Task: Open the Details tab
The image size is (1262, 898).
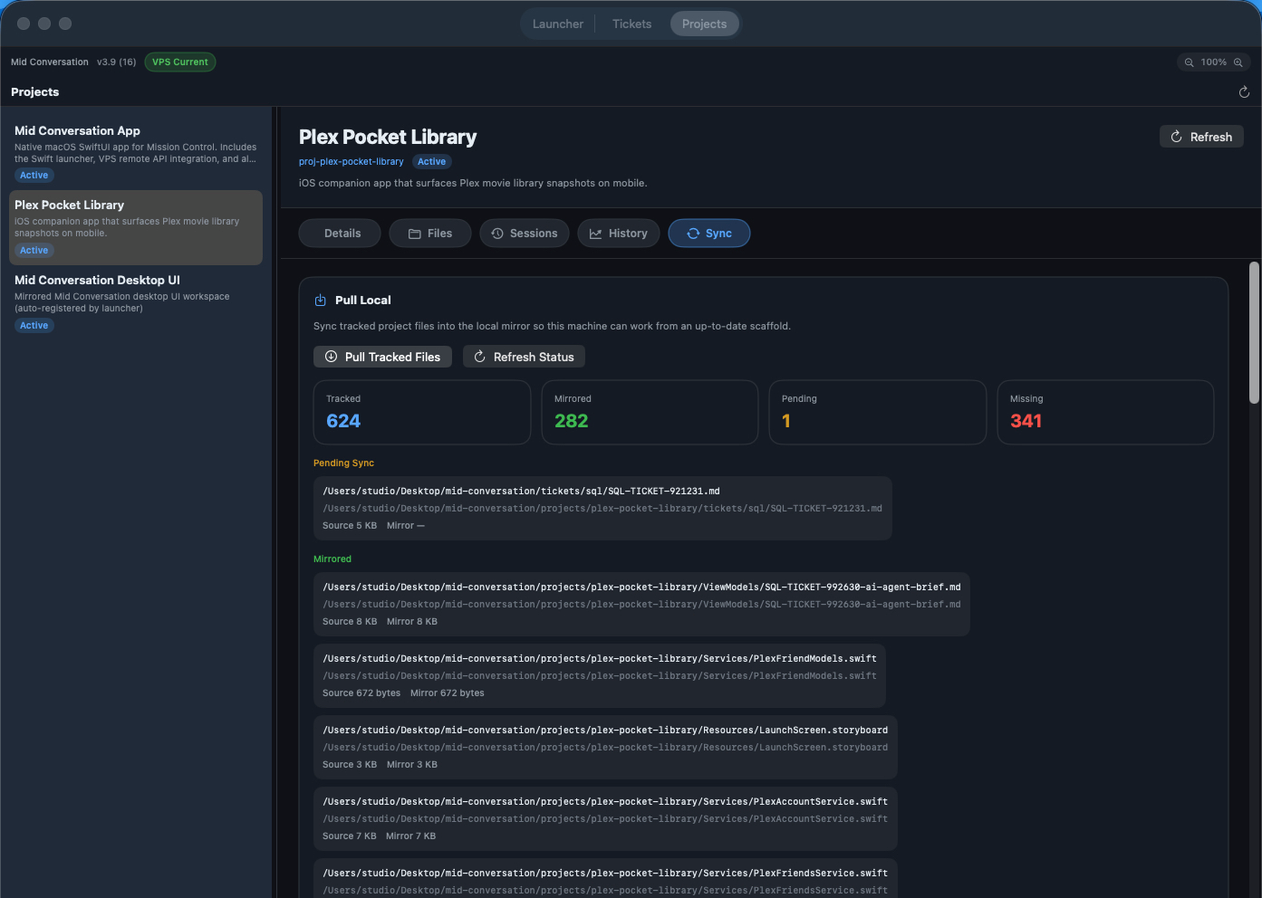Action: (340, 234)
